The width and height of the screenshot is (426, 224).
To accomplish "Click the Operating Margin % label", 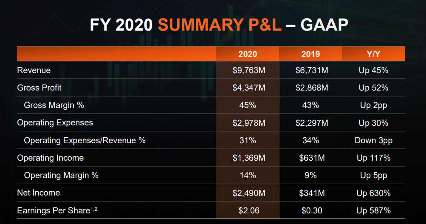I will point(61,176).
